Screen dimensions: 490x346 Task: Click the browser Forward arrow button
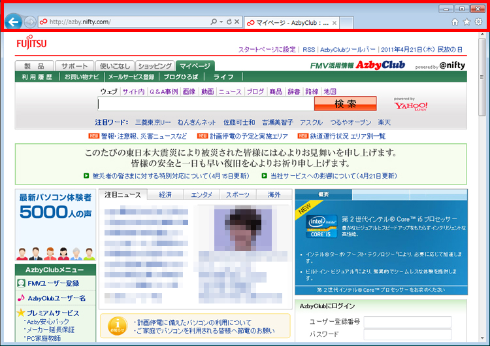pyautogui.click(x=30, y=22)
